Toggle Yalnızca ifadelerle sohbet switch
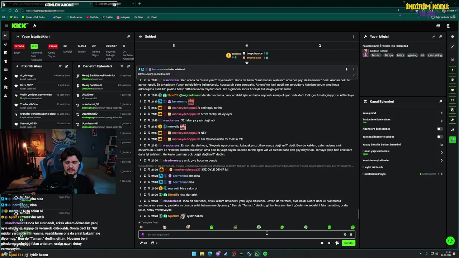 [x=439, y=137]
